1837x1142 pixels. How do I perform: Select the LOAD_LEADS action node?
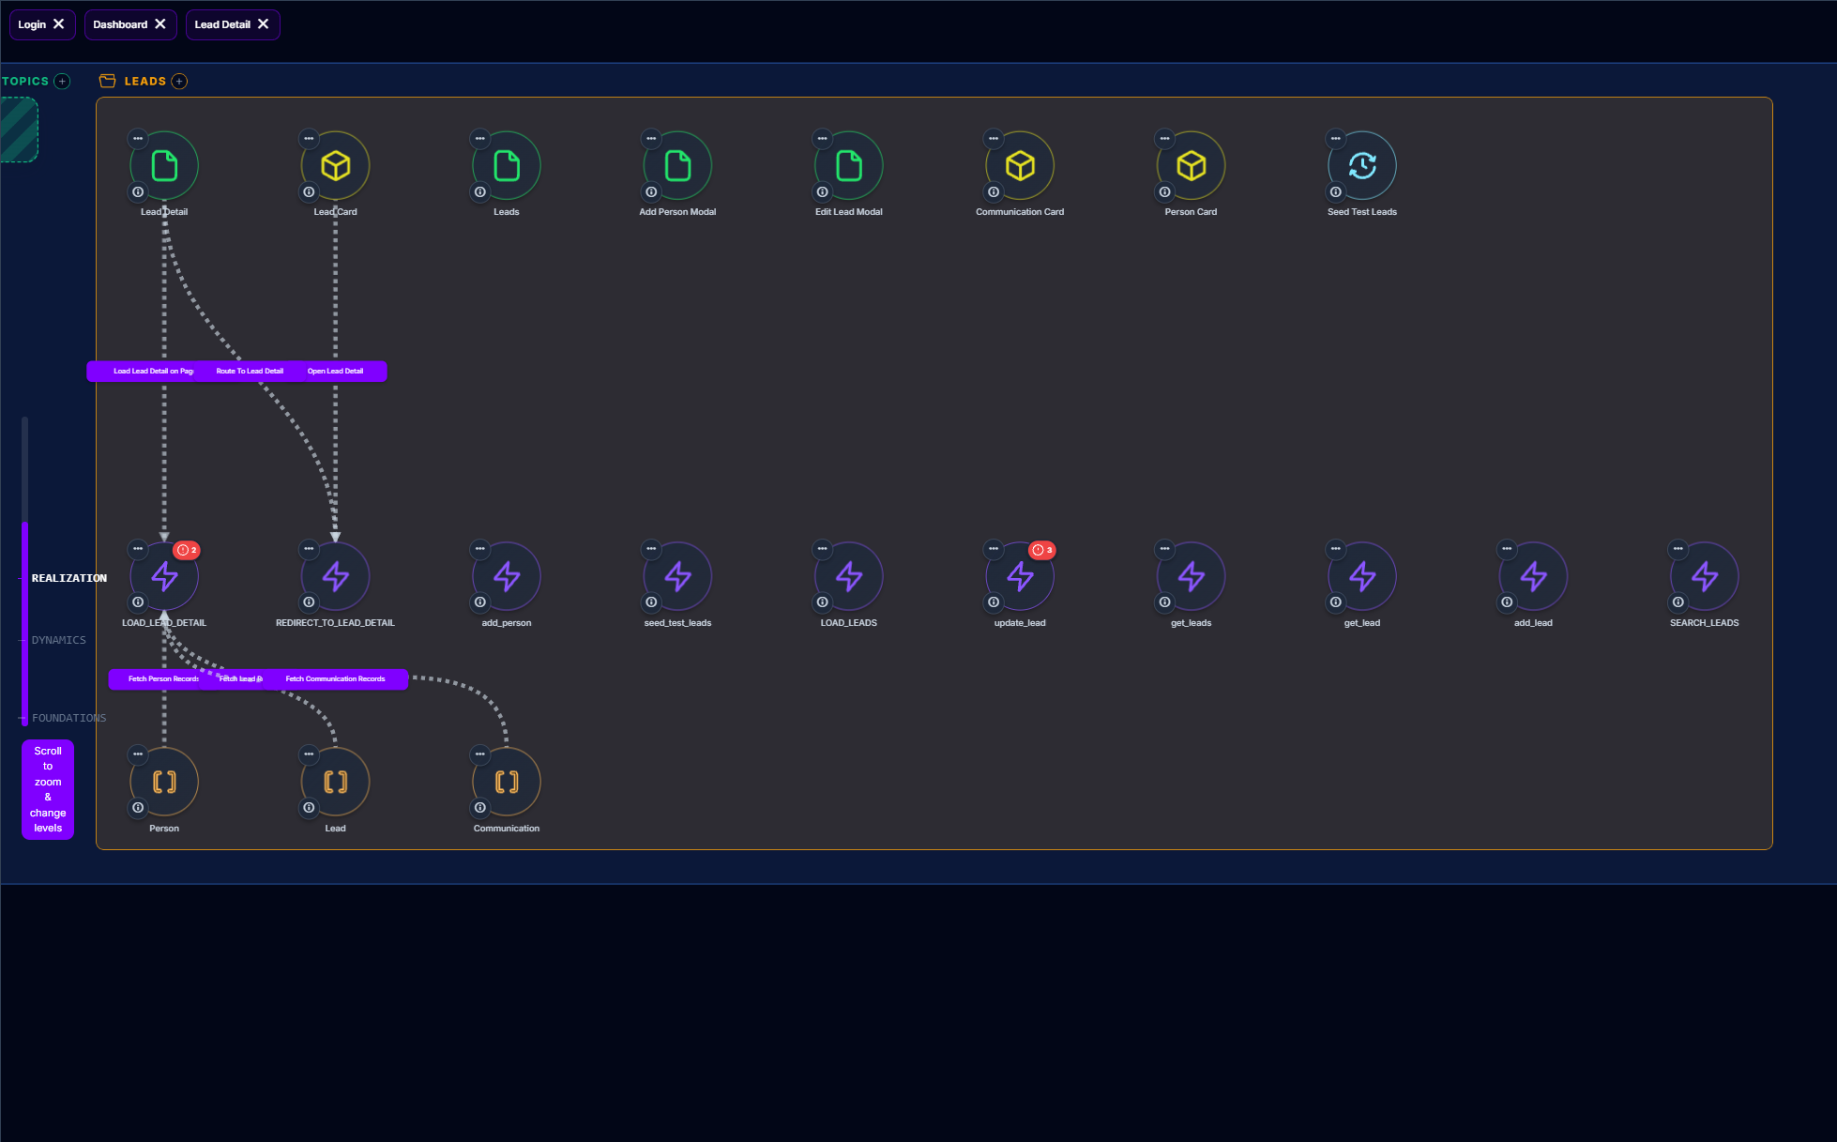[849, 576]
